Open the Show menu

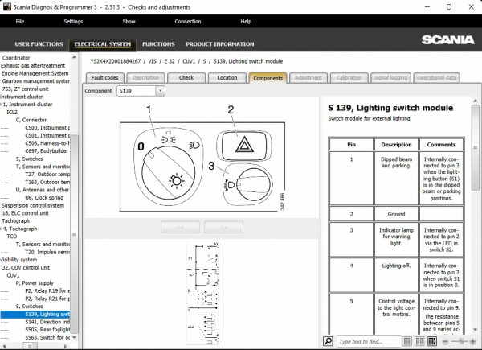coord(129,21)
